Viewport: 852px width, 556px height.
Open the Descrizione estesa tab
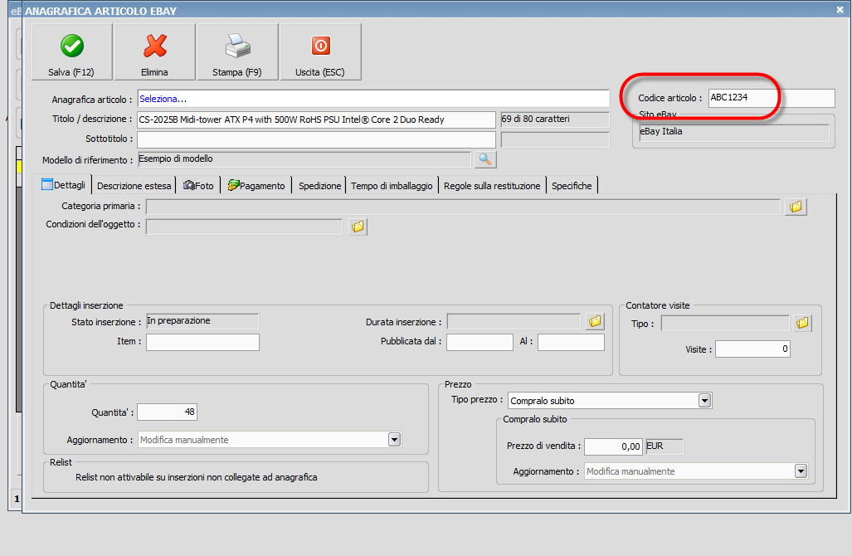(134, 186)
